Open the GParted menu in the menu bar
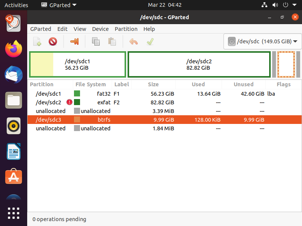This screenshot has width=302, height=226. click(41, 29)
